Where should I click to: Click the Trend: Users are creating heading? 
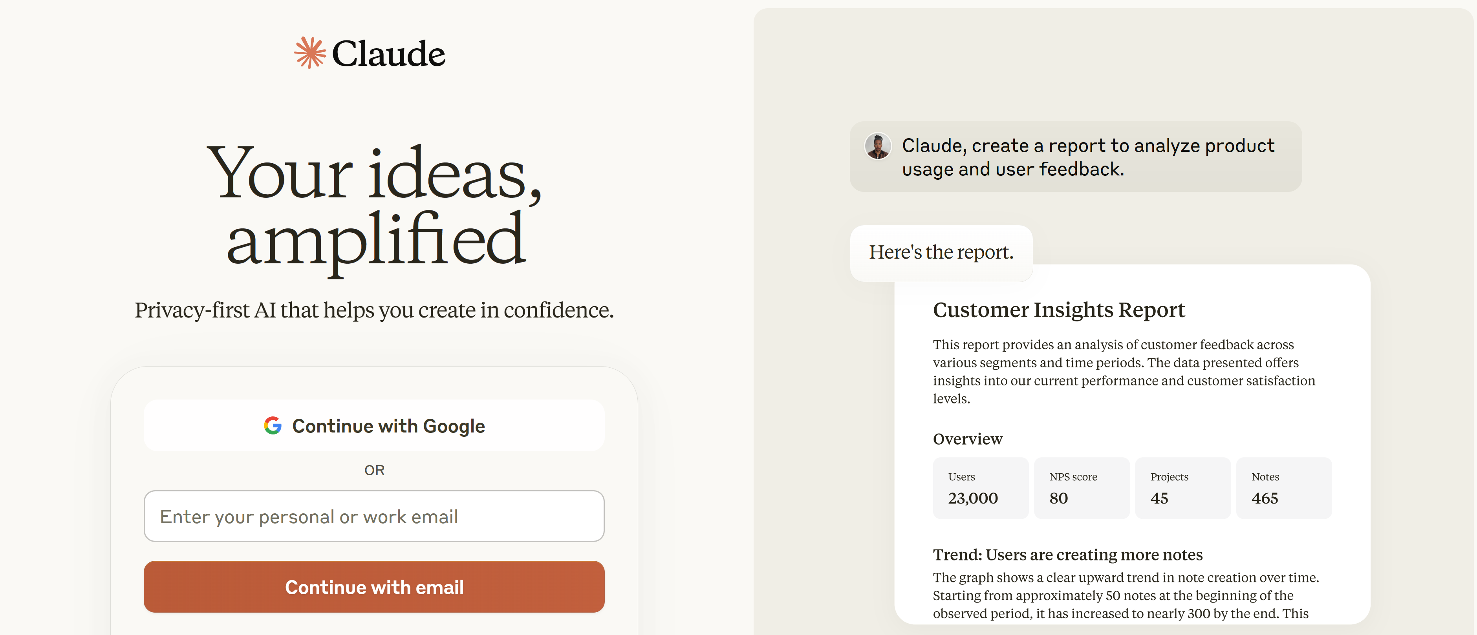tap(1067, 555)
